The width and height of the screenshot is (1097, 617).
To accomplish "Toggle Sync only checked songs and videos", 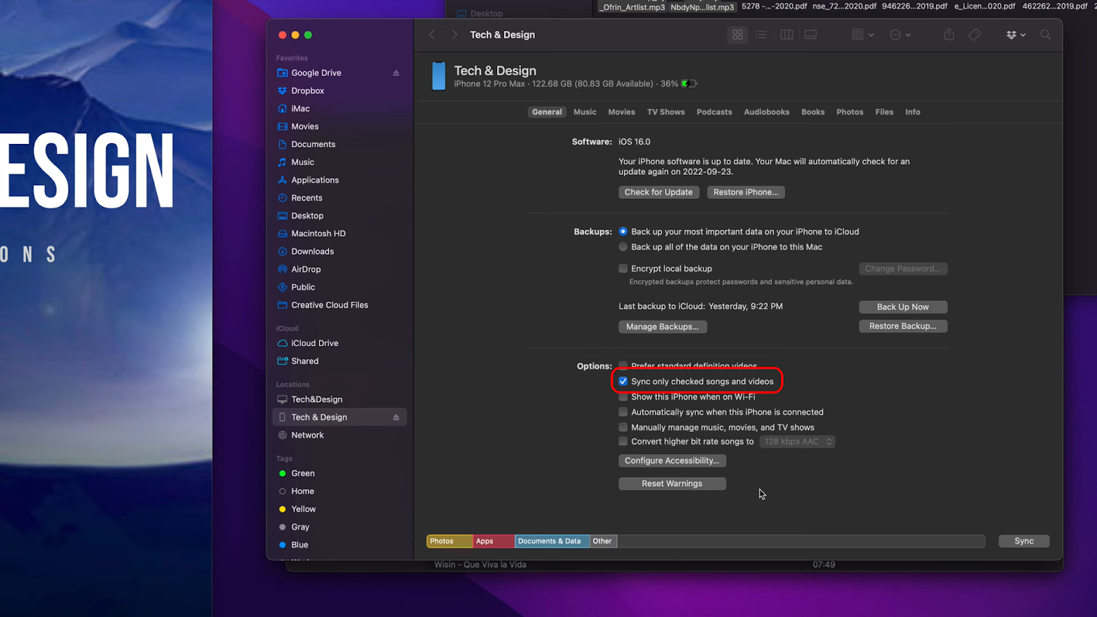I will point(623,381).
